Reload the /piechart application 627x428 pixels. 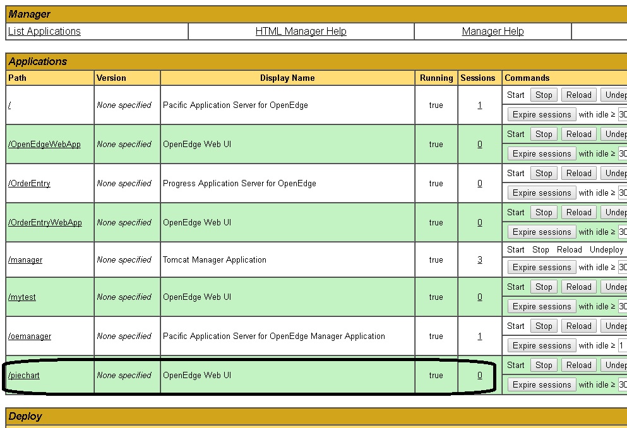578,366
